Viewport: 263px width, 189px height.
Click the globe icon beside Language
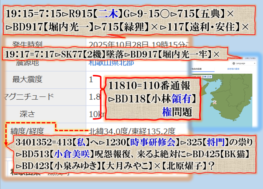point(233,63)
